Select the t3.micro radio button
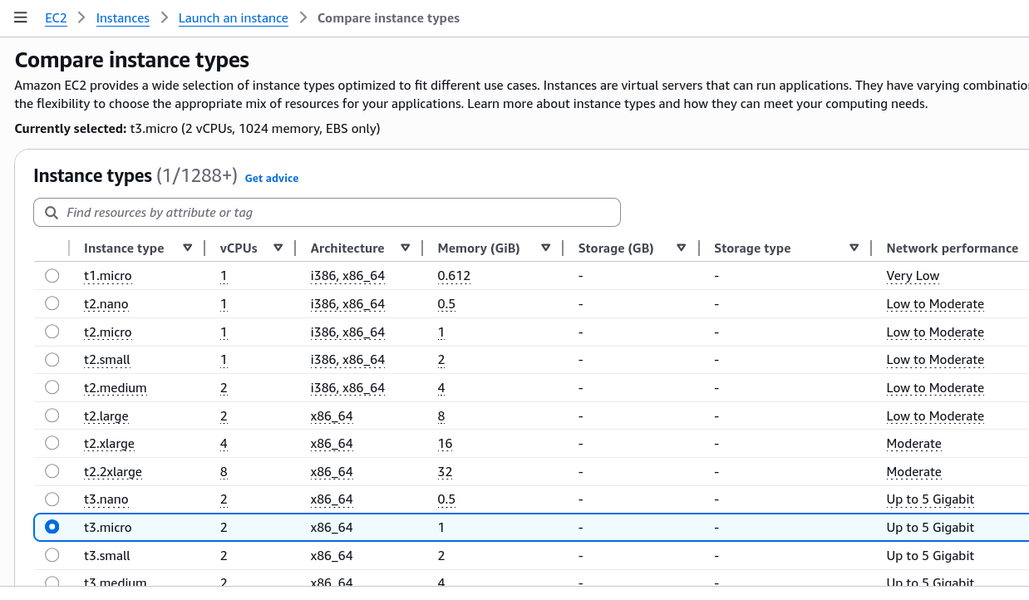 pyautogui.click(x=52, y=527)
